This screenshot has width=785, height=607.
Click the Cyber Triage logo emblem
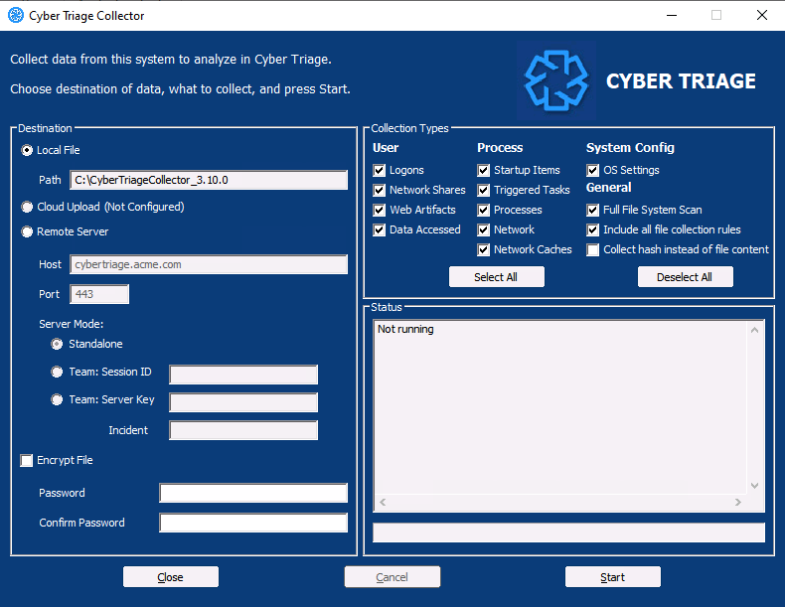(555, 80)
